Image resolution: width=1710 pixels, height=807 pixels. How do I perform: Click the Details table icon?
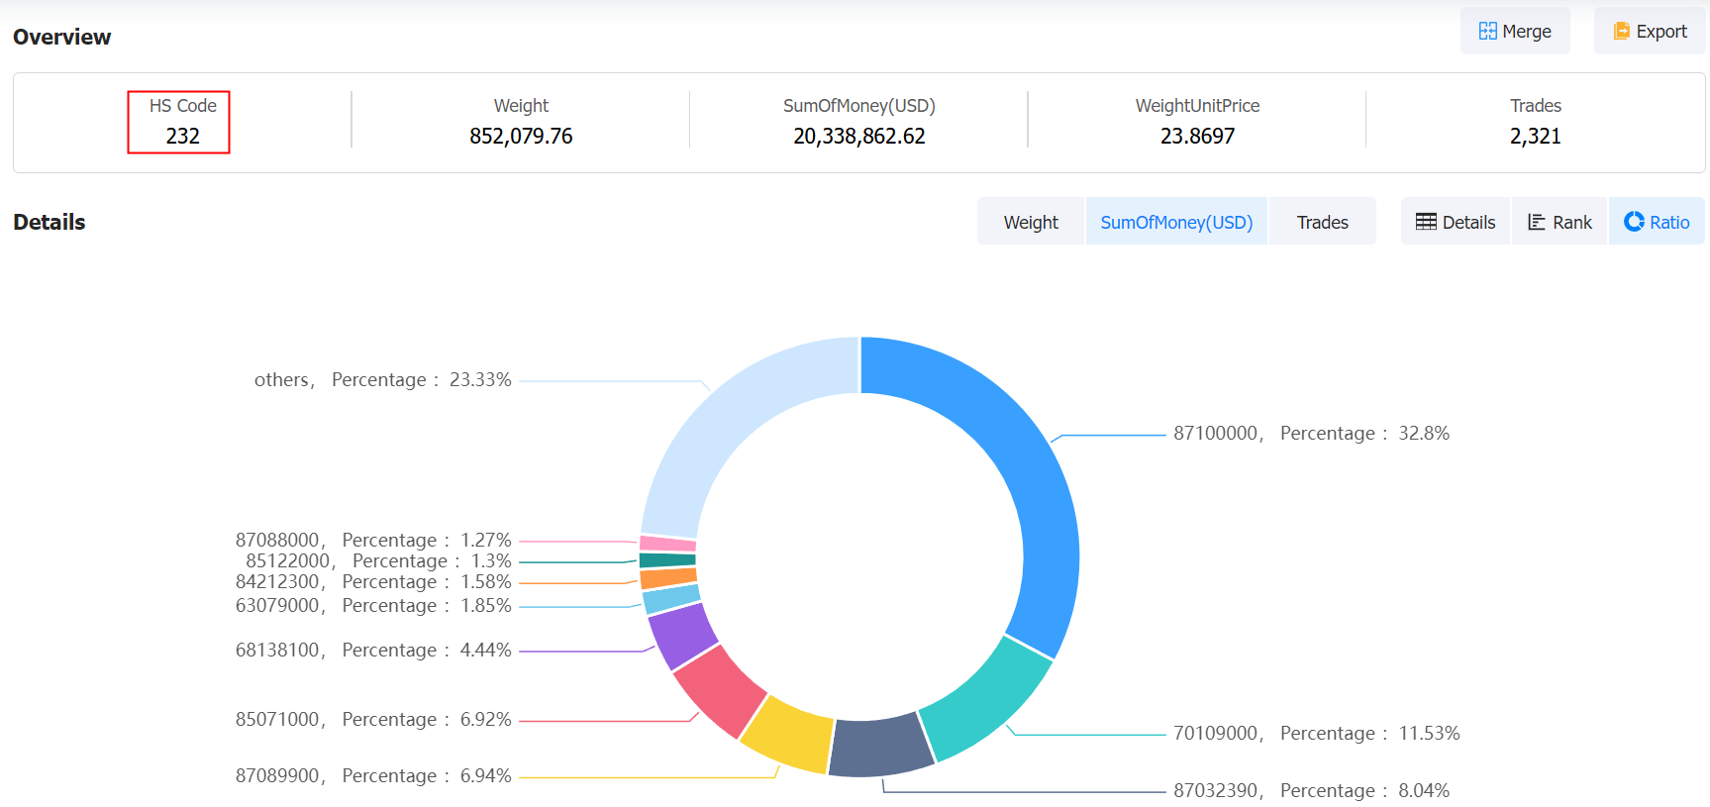[1426, 222]
